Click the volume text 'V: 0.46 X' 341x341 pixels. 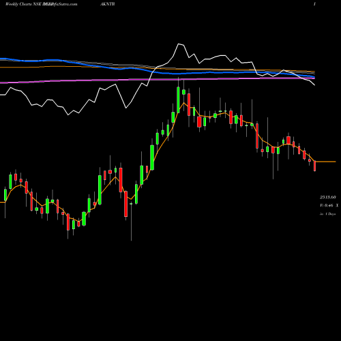pos(329,205)
